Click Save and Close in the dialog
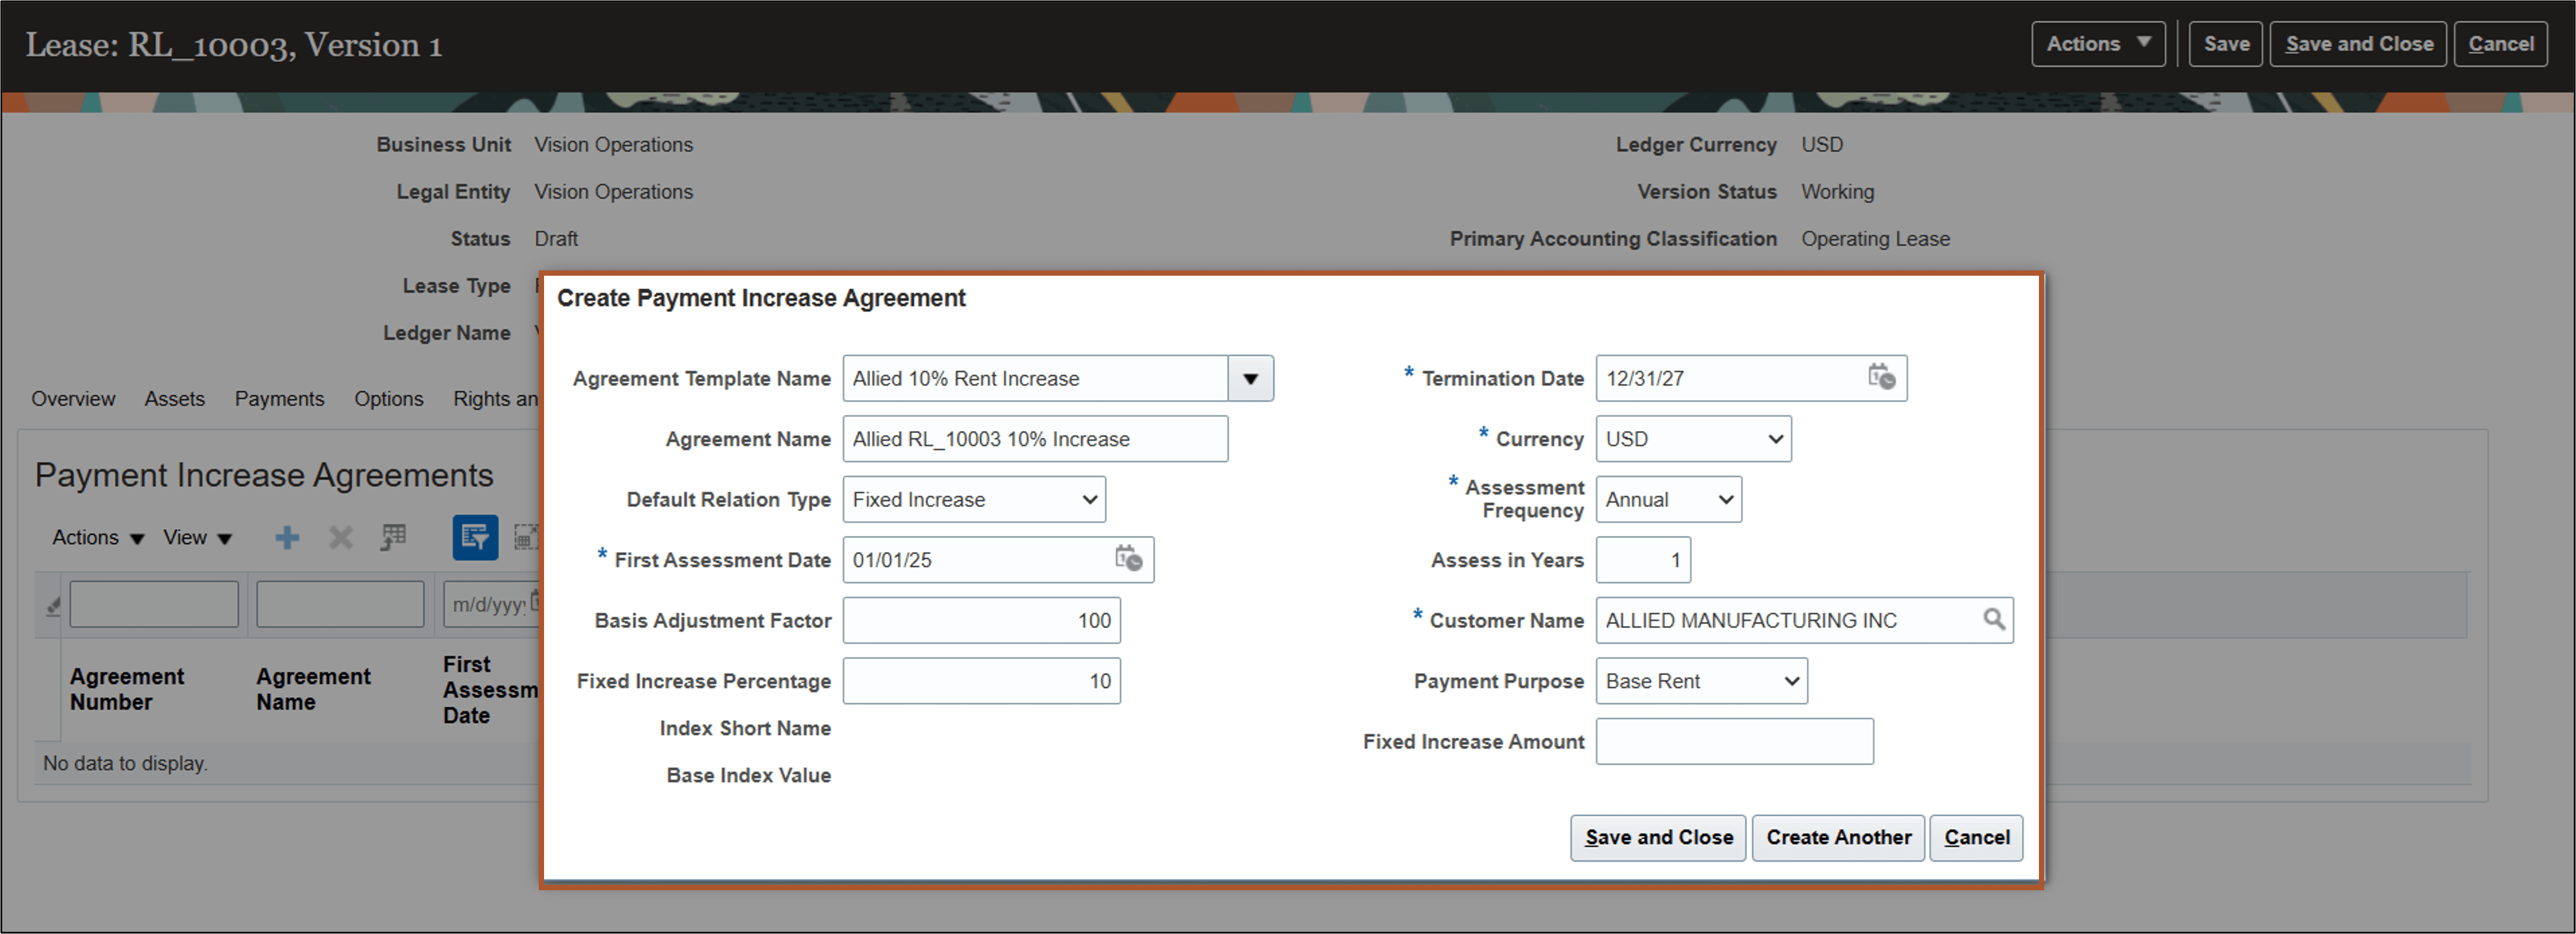This screenshot has width=2576, height=934. [1657, 838]
